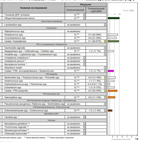Click the Eubacterium spp. row name
The width and height of the screenshot is (142, 142).
click(x=13, y=88)
